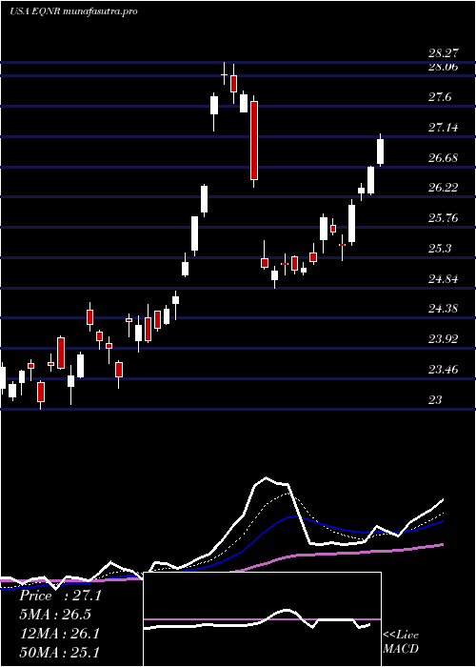476x667 pixels.
Task: Select the 28.06 price level label
Action: (444, 67)
